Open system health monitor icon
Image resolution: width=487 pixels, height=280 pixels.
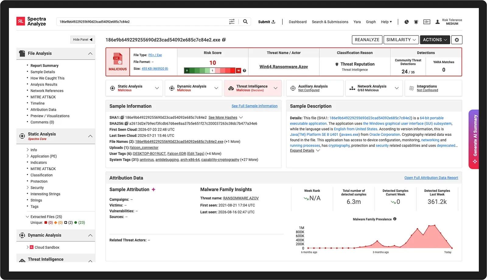(x=427, y=22)
